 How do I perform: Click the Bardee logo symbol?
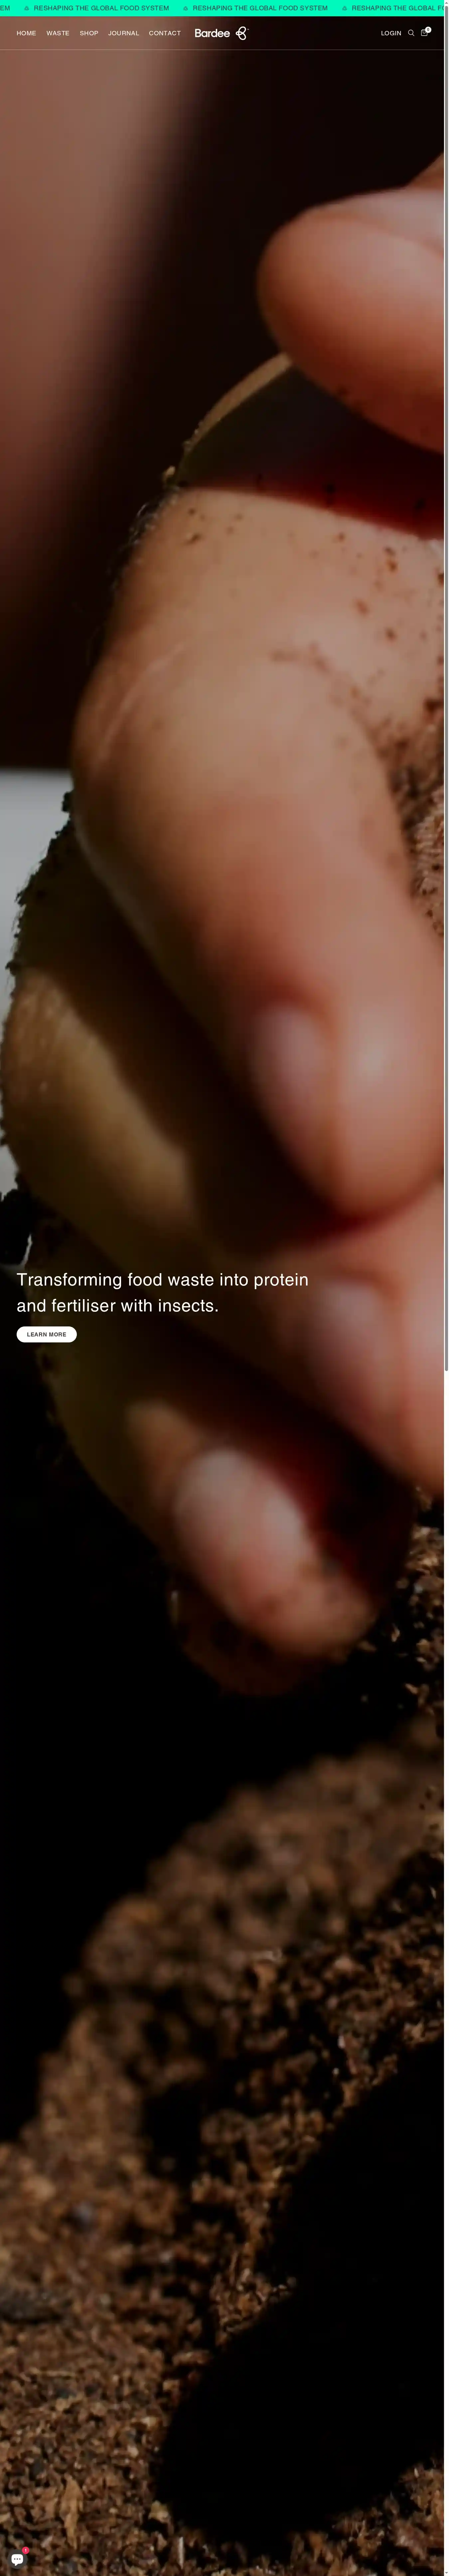click(x=241, y=33)
